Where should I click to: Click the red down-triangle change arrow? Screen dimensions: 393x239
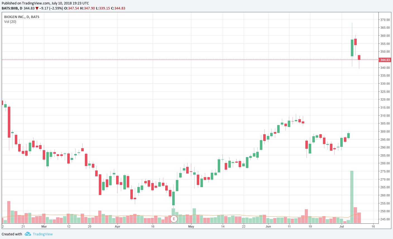[37, 8]
